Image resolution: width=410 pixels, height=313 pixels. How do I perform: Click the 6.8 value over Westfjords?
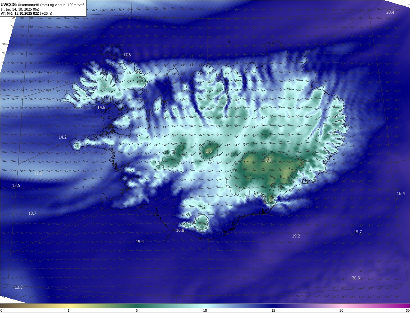click(x=105, y=86)
